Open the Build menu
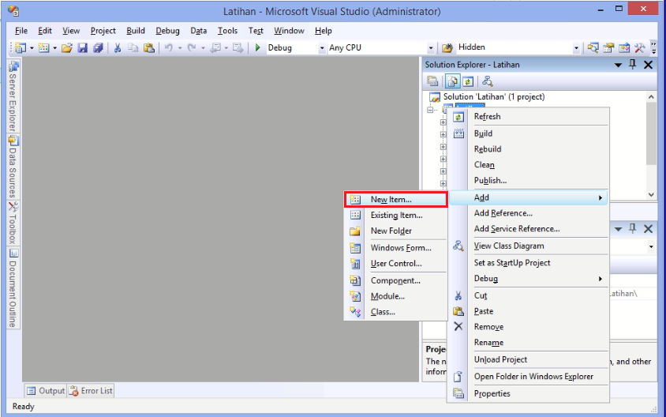The width and height of the screenshot is (666, 417). 136,31
